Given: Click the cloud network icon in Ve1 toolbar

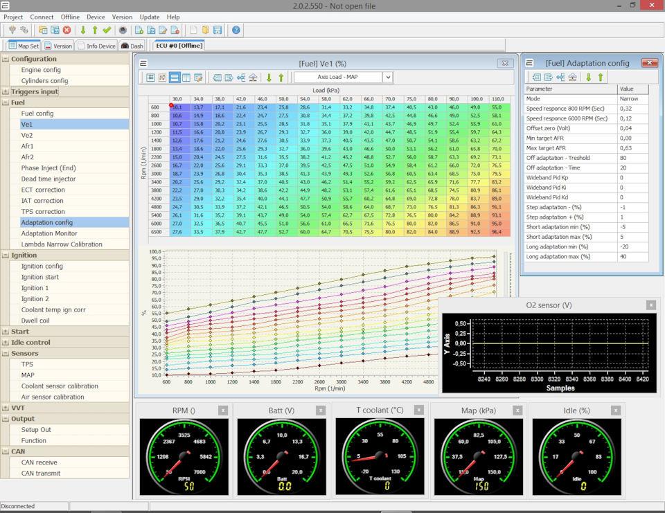Looking at the screenshot, I should 253,78.
